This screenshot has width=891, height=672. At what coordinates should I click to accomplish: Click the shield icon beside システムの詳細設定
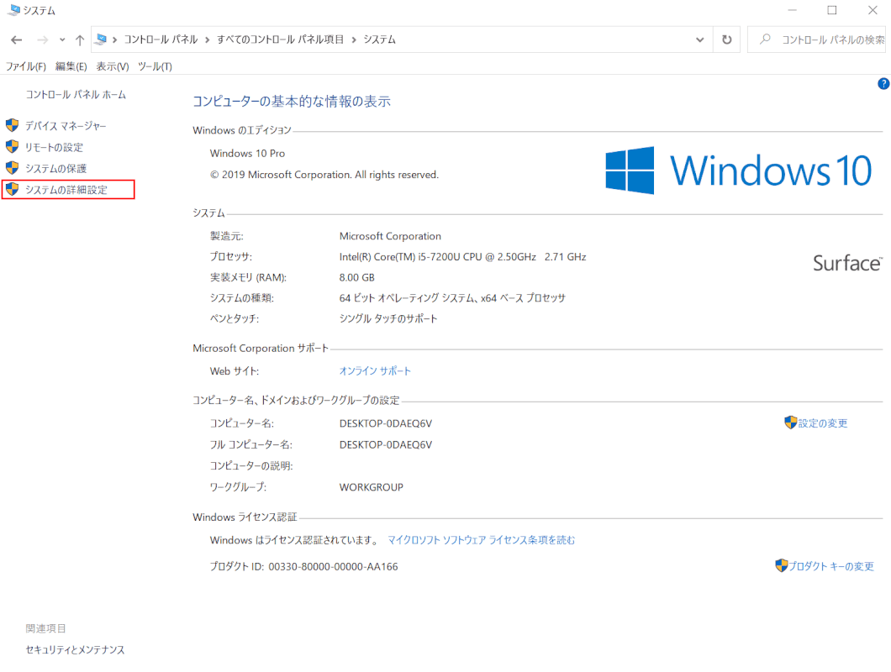12,189
